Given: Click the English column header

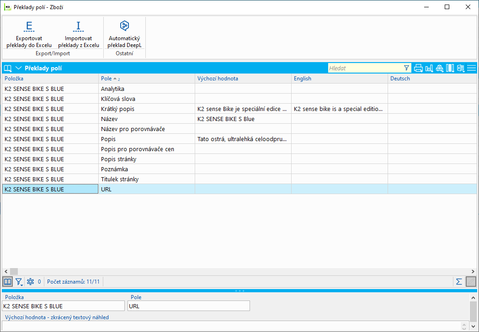Looking at the screenshot, I should (340, 79).
